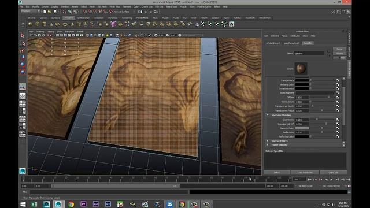Switch to the Rendering shelf tab
Viewport: 370px width, 208px height.
(x=127, y=18)
